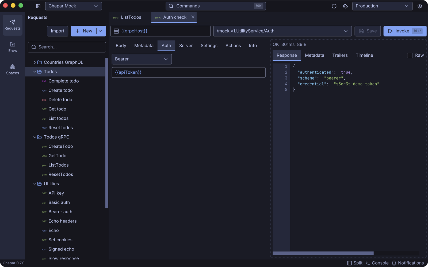Click the Countries GraphQL folder icon

(x=40, y=62)
